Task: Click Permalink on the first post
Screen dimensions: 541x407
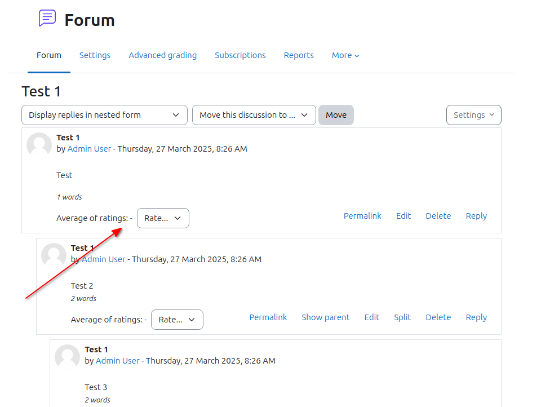Action: tap(362, 216)
